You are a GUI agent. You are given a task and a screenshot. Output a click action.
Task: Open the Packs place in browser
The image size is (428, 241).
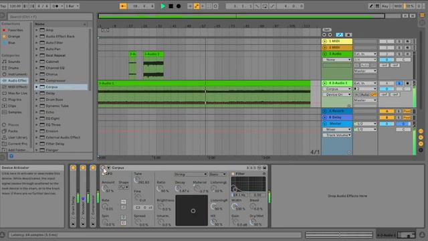click(13, 131)
